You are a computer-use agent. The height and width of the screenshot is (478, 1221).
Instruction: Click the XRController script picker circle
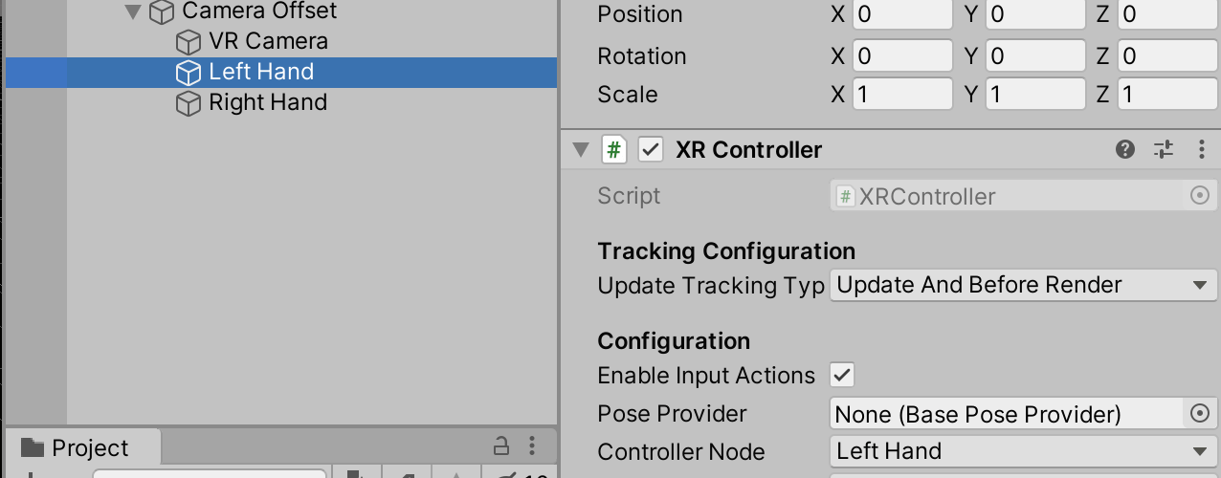pos(1199,196)
